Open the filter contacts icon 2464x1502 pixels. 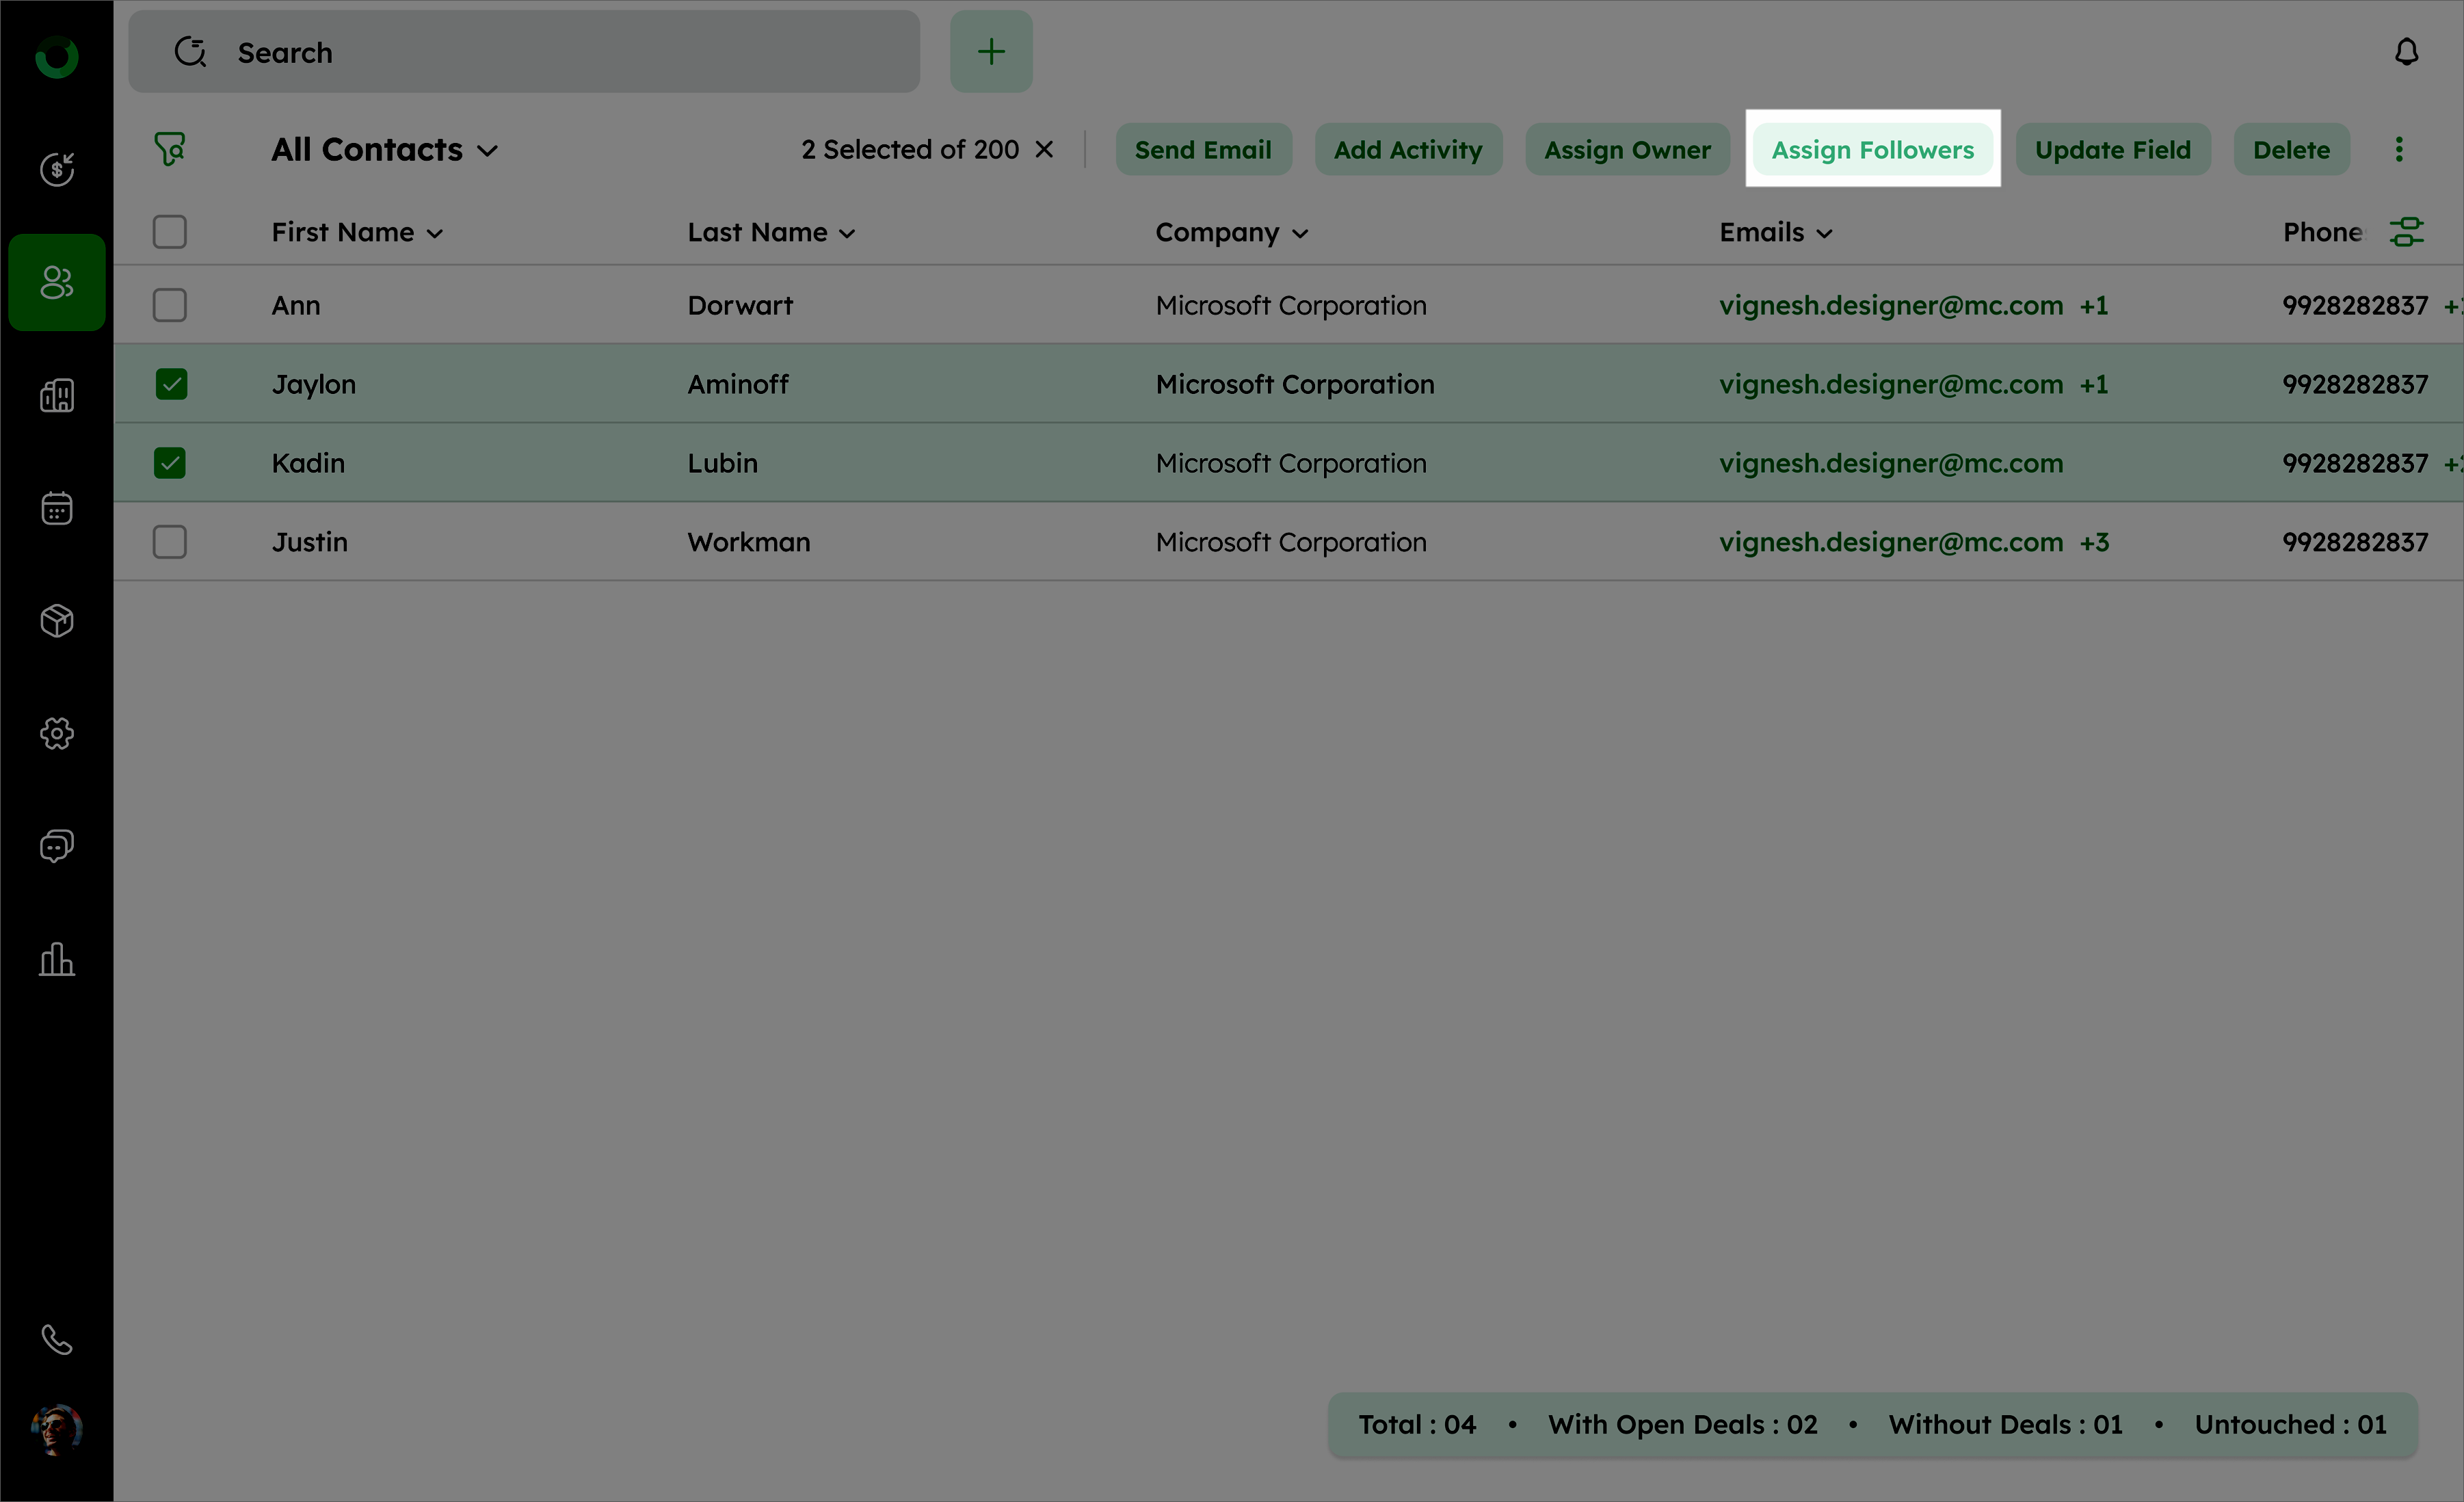169,149
